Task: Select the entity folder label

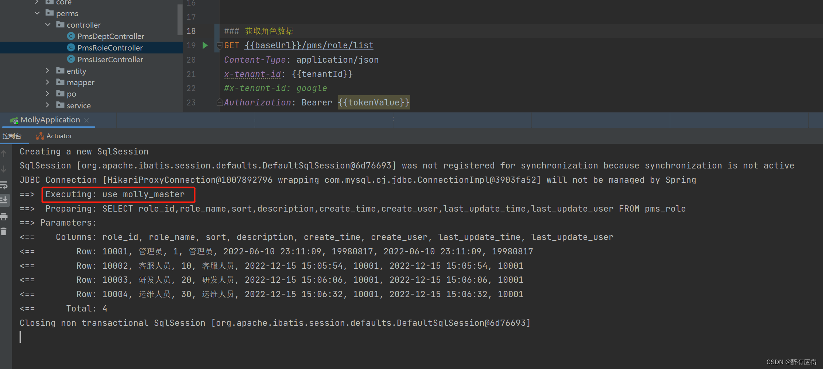Action: click(x=76, y=71)
